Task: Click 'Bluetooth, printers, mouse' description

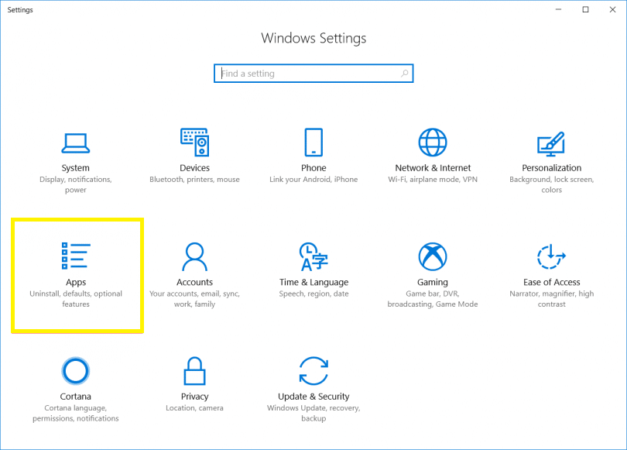Action: [x=194, y=180]
